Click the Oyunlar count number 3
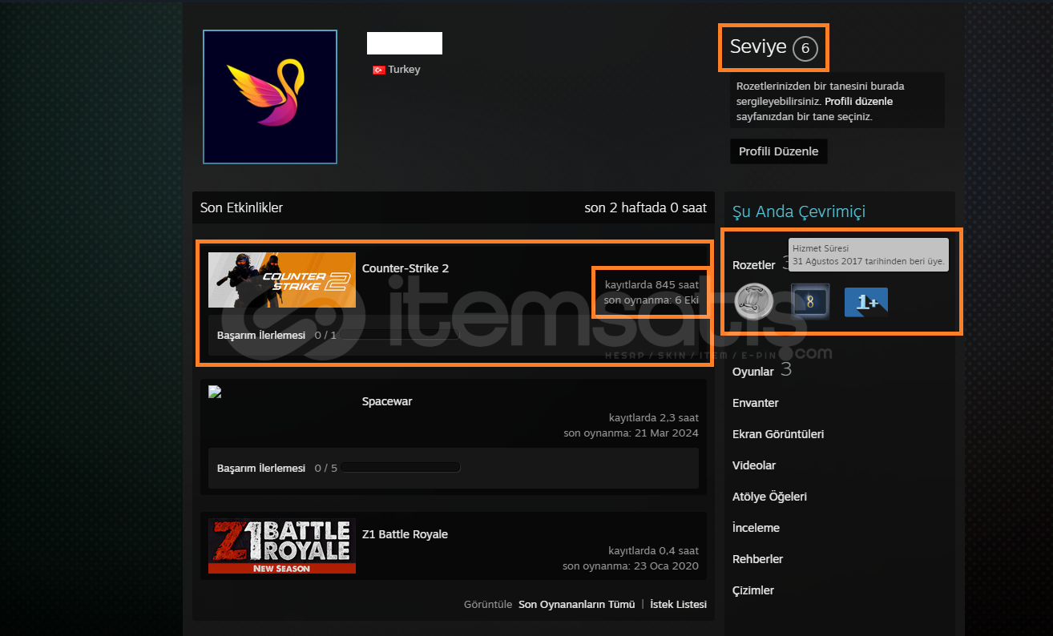The height and width of the screenshot is (636, 1053). pos(786,370)
